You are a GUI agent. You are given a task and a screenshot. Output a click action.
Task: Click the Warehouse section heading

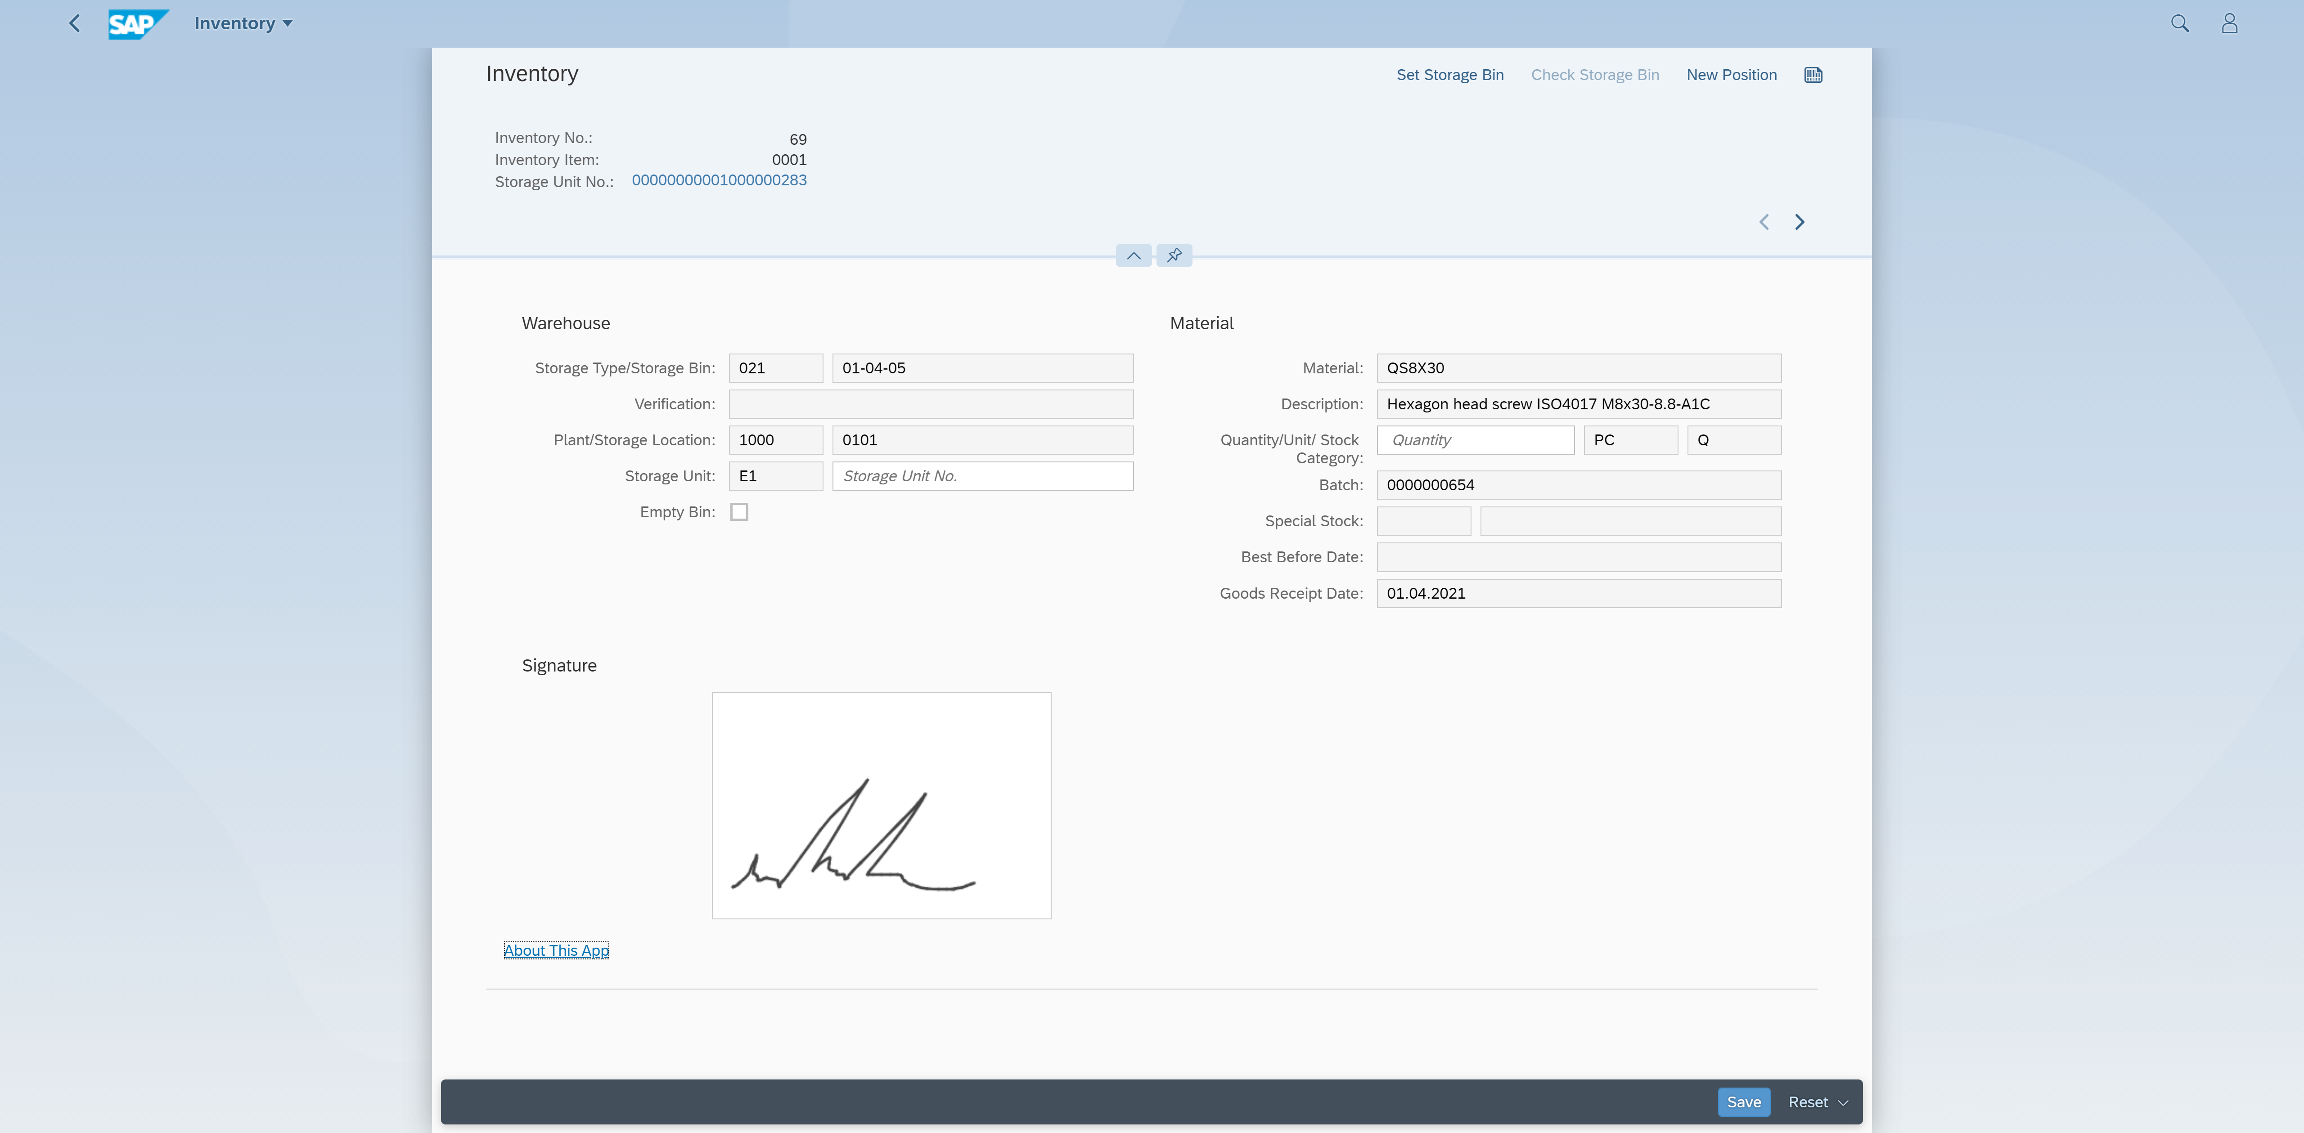coord(566,324)
